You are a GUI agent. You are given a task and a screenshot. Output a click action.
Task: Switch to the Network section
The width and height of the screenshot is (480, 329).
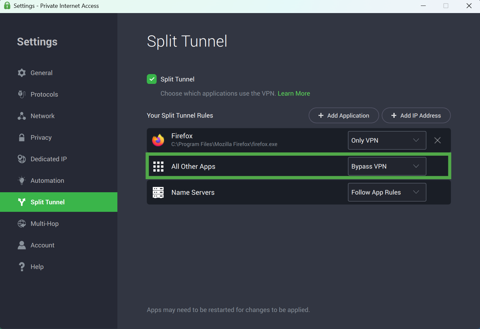point(59,116)
